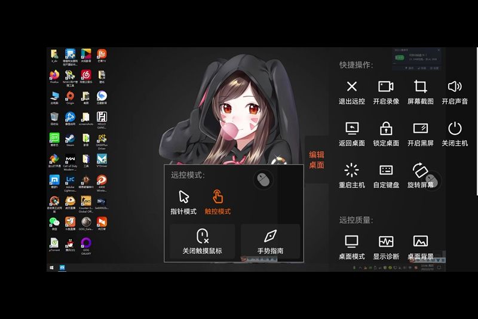
Task: Select 触控模式 touch mode
Action: click(x=217, y=203)
